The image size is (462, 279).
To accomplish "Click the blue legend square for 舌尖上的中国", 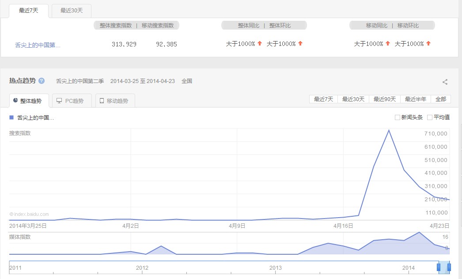I will (11, 118).
